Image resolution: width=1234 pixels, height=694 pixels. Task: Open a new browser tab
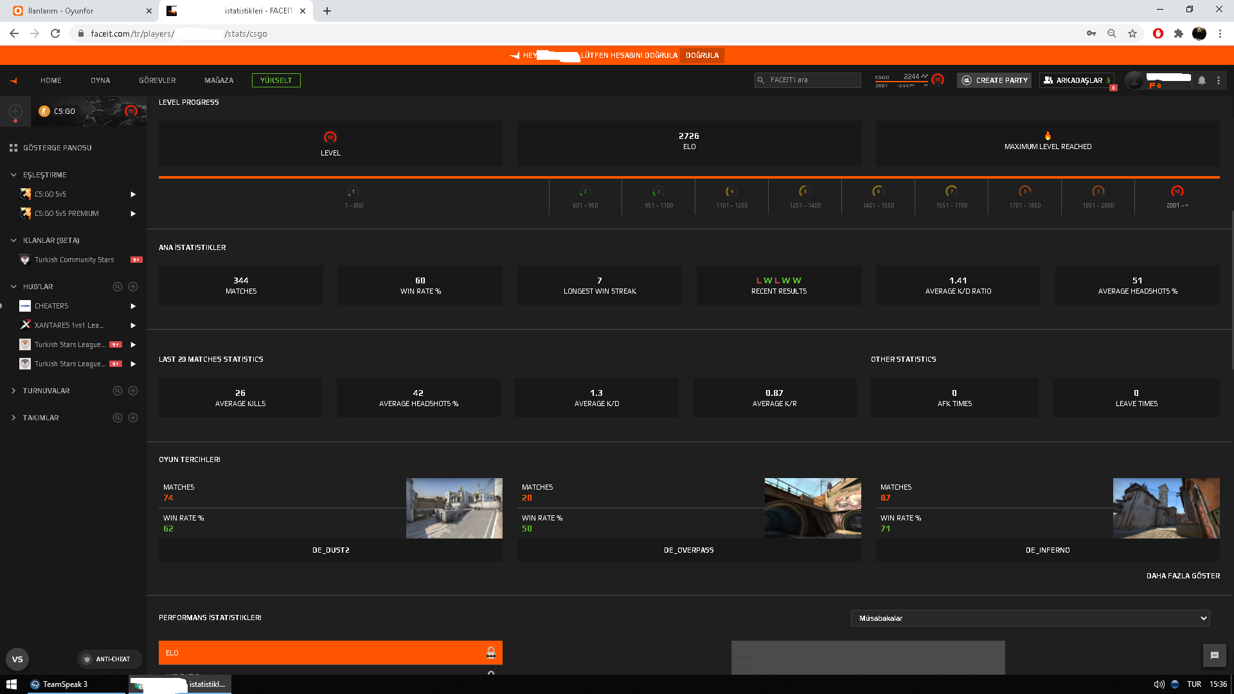click(x=327, y=11)
